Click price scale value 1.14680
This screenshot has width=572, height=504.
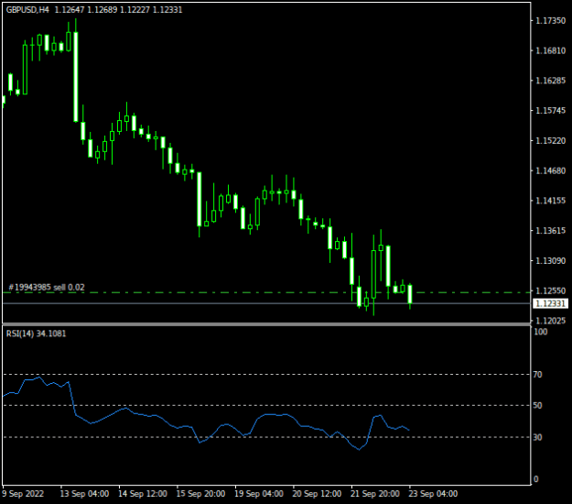click(x=550, y=170)
